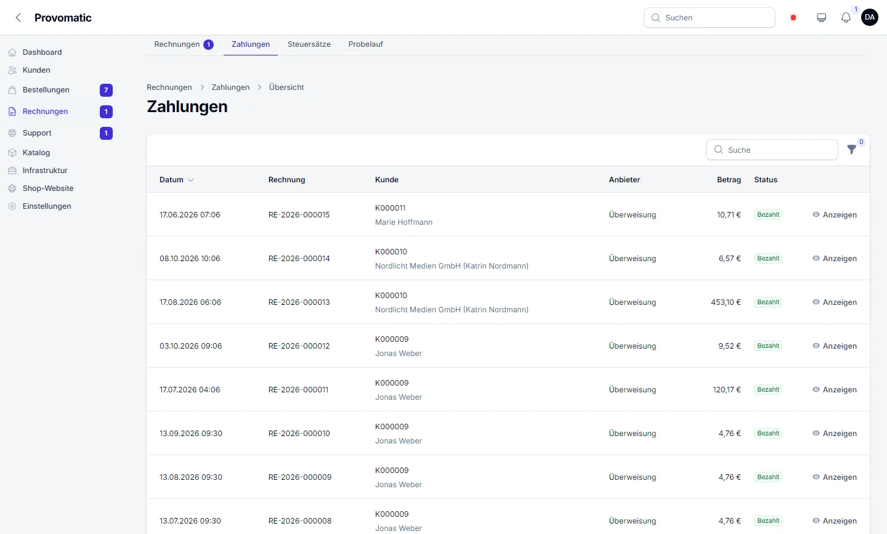Click the magnifier icon in the Suchen field

point(656,18)
